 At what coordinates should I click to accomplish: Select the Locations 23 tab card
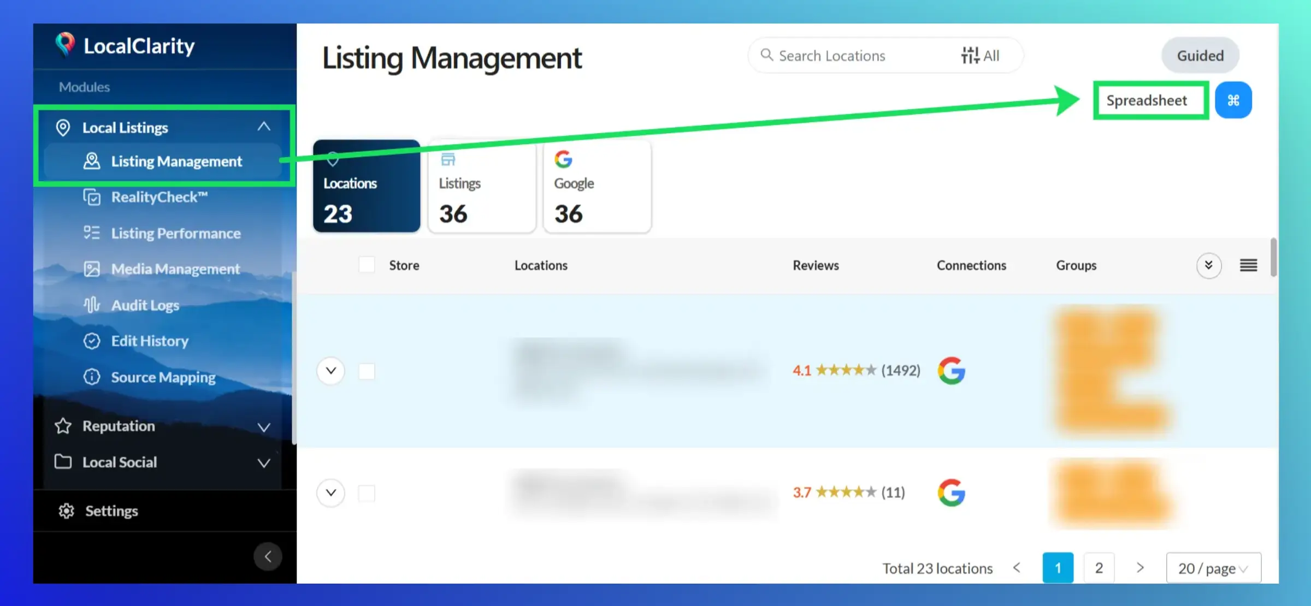[x=367, y=186]
